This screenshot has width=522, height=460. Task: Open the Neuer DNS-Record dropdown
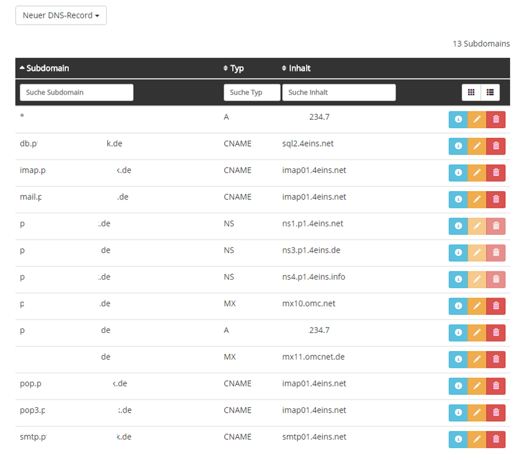pyautogui.click(x=61, y=16)
